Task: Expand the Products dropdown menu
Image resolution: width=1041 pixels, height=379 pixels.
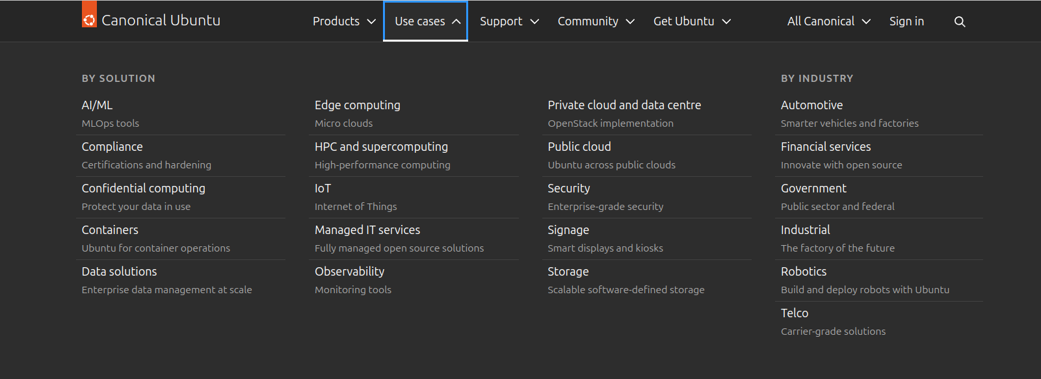Action: [344, 21]
